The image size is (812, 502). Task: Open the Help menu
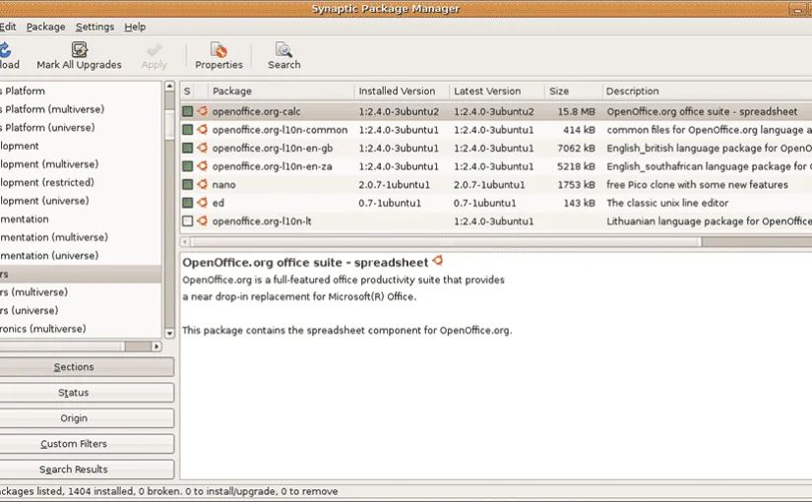click(x=135, y=27)
